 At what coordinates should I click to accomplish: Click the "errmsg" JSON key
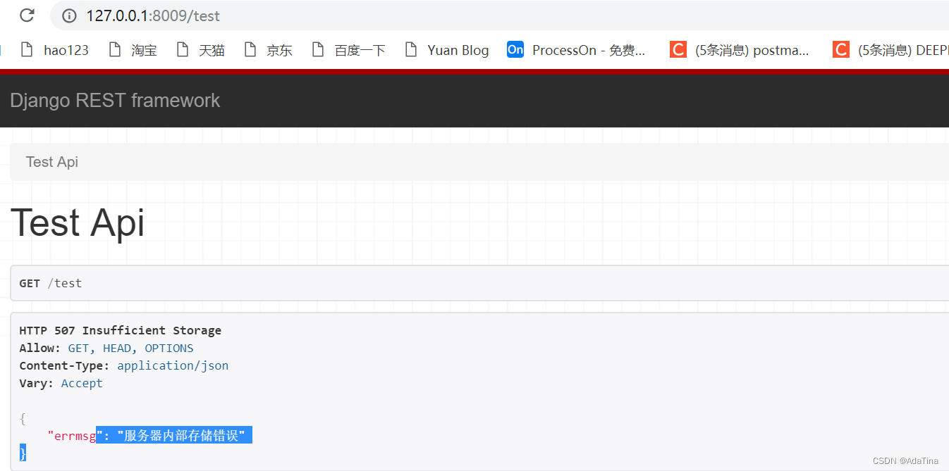(72, 436)
